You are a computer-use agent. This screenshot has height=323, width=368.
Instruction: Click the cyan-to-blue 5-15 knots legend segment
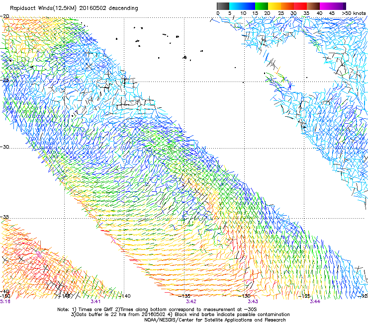point(242,6)
